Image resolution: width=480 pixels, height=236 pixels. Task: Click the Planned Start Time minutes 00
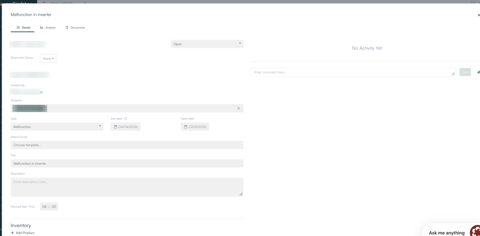coord(54,207)
